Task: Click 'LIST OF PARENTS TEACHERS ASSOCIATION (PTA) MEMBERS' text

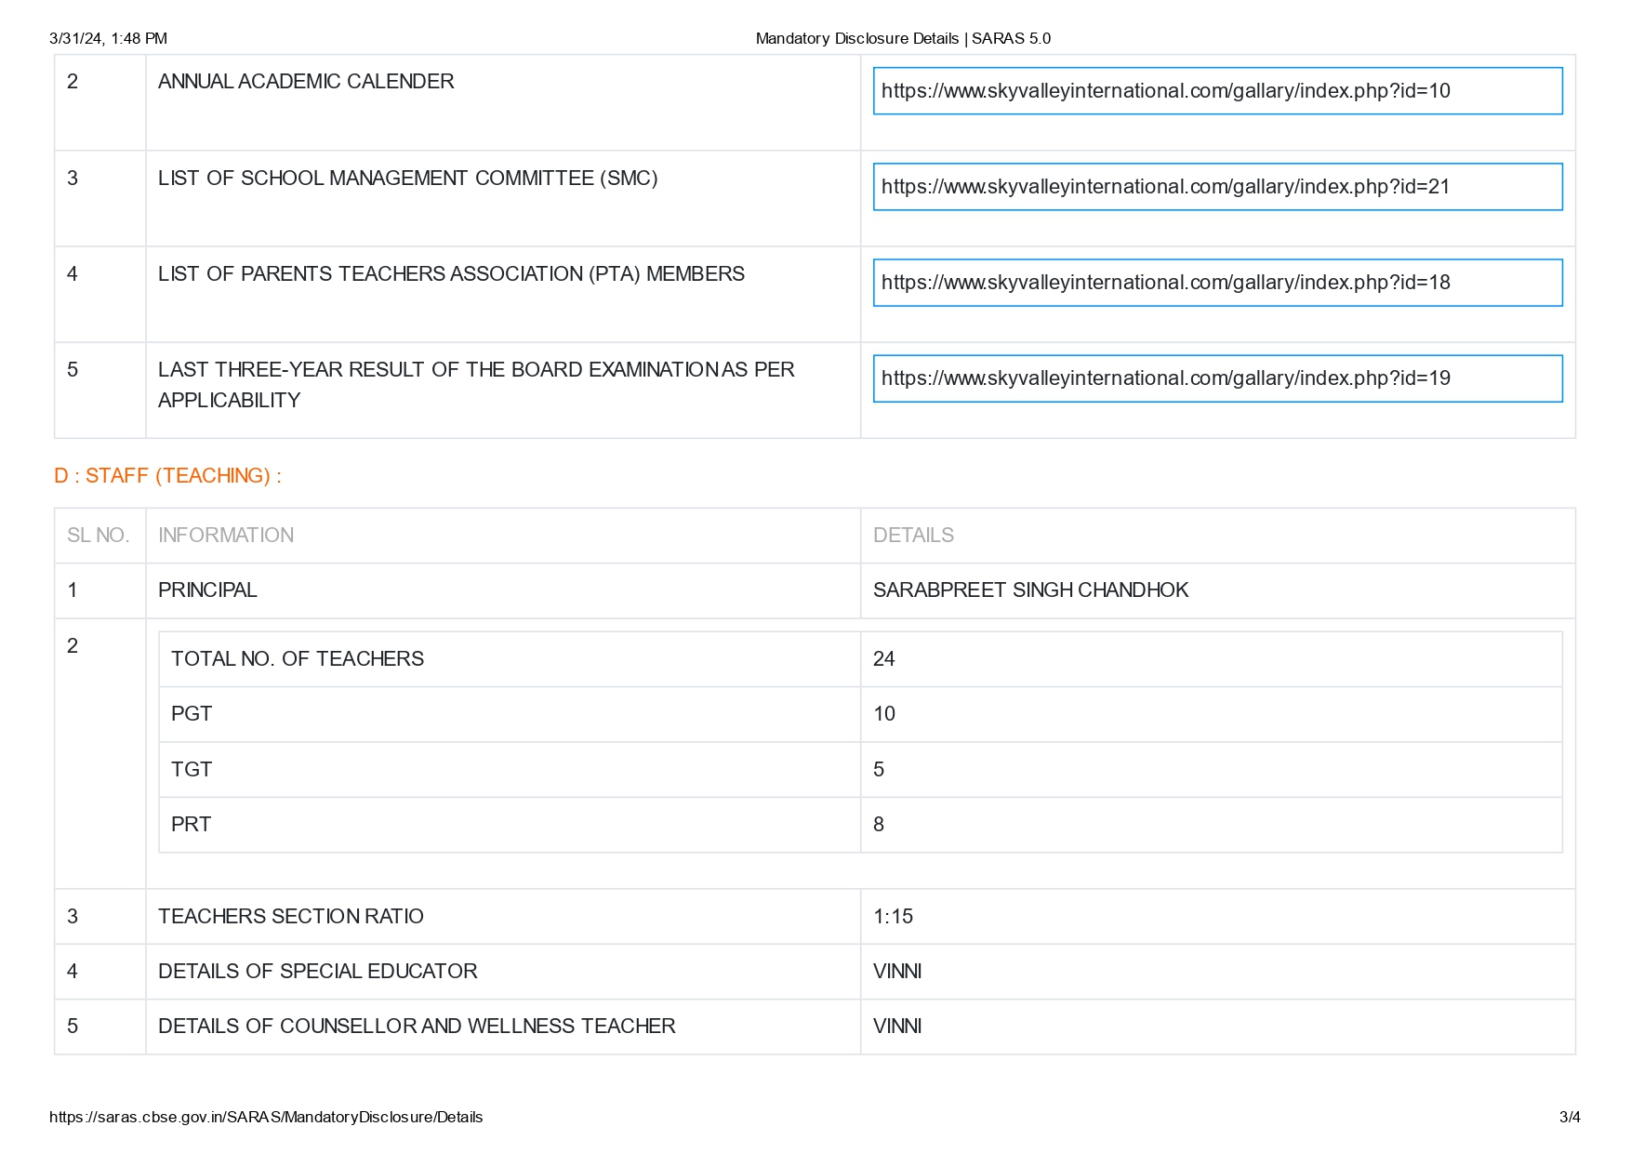Action: 451,274
